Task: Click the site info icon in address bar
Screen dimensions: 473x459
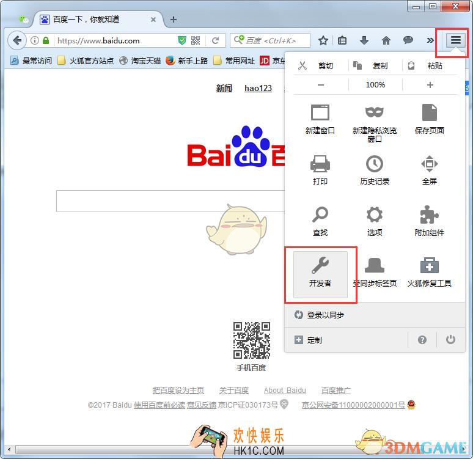Action: pyautogui.click(x=35, y=40)
